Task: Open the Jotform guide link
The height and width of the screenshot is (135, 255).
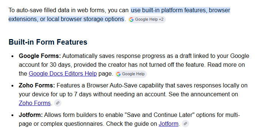Action: (168, 124)
